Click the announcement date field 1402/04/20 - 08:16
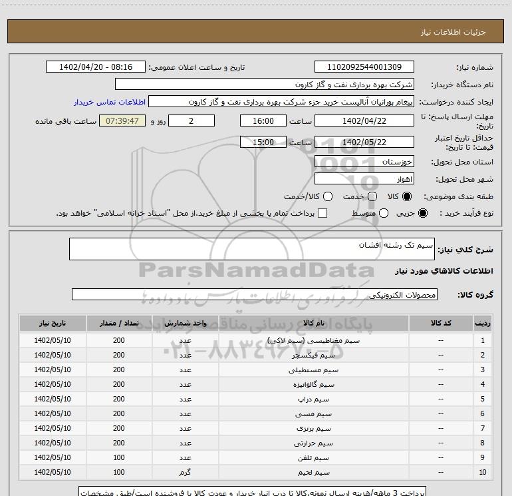Screen dimensions: 512x496 click(96, 67)
